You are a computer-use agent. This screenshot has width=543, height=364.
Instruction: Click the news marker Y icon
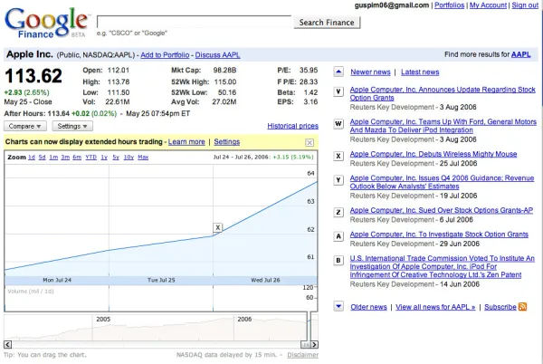[x=338, y=180]
